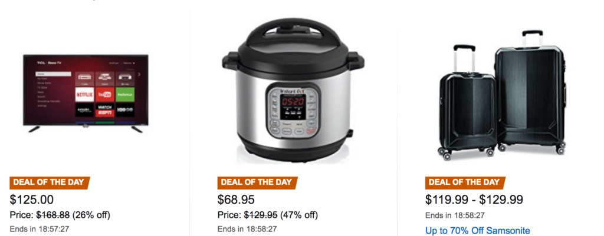The width and height of the screenshot is (604, 236).
Task: Click the Watch ESPN tile on TV image
Action: [x=104, y=110]
